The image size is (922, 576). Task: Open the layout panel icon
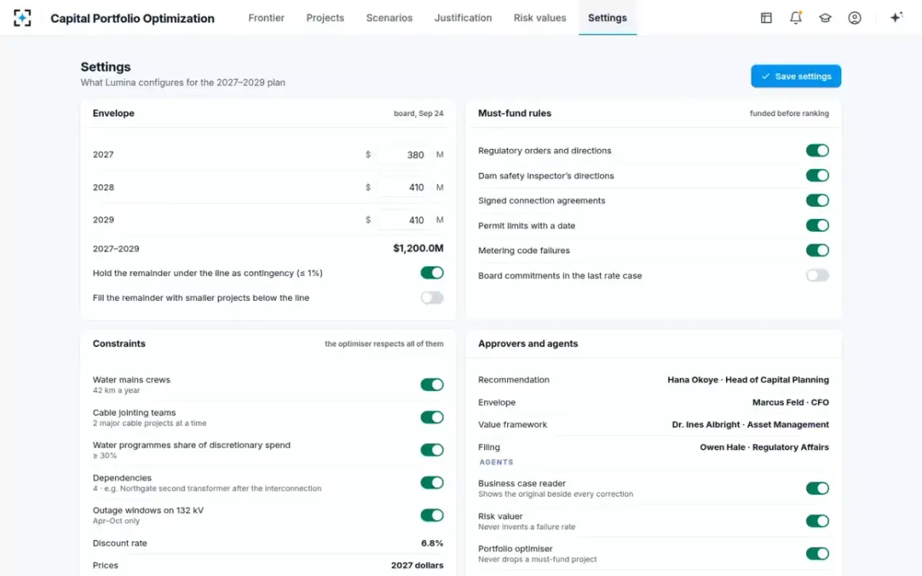click(x=766, y=18)
